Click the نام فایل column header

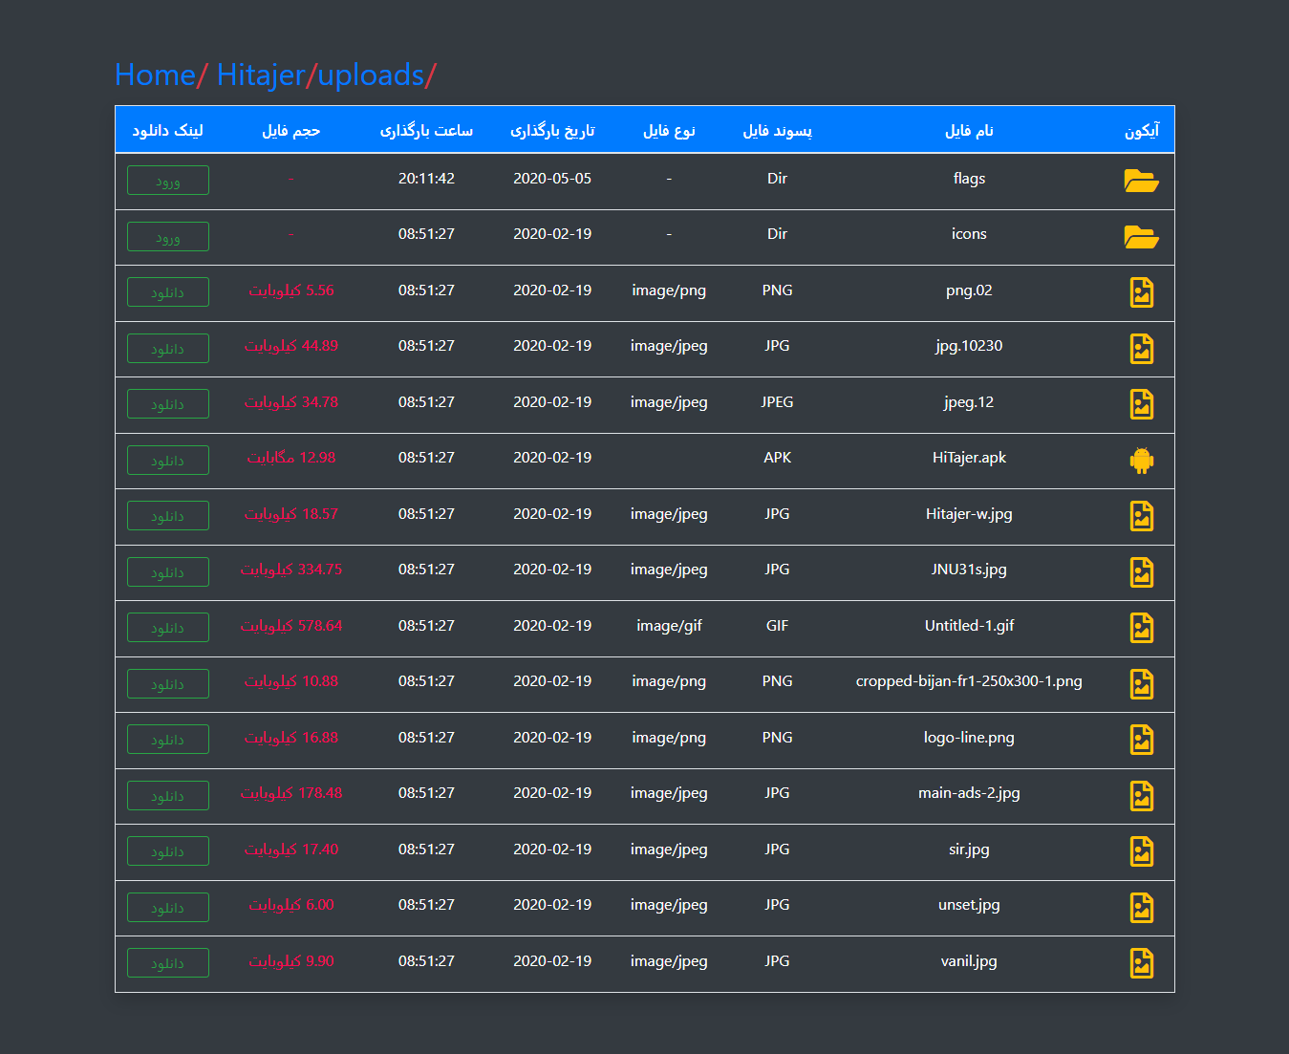pos(969,130)
